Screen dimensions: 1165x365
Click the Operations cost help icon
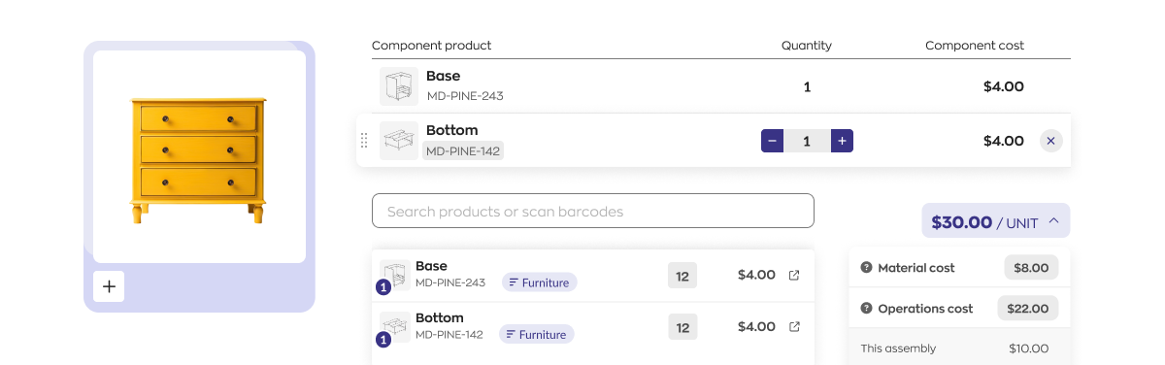click(x=866, y=308)
